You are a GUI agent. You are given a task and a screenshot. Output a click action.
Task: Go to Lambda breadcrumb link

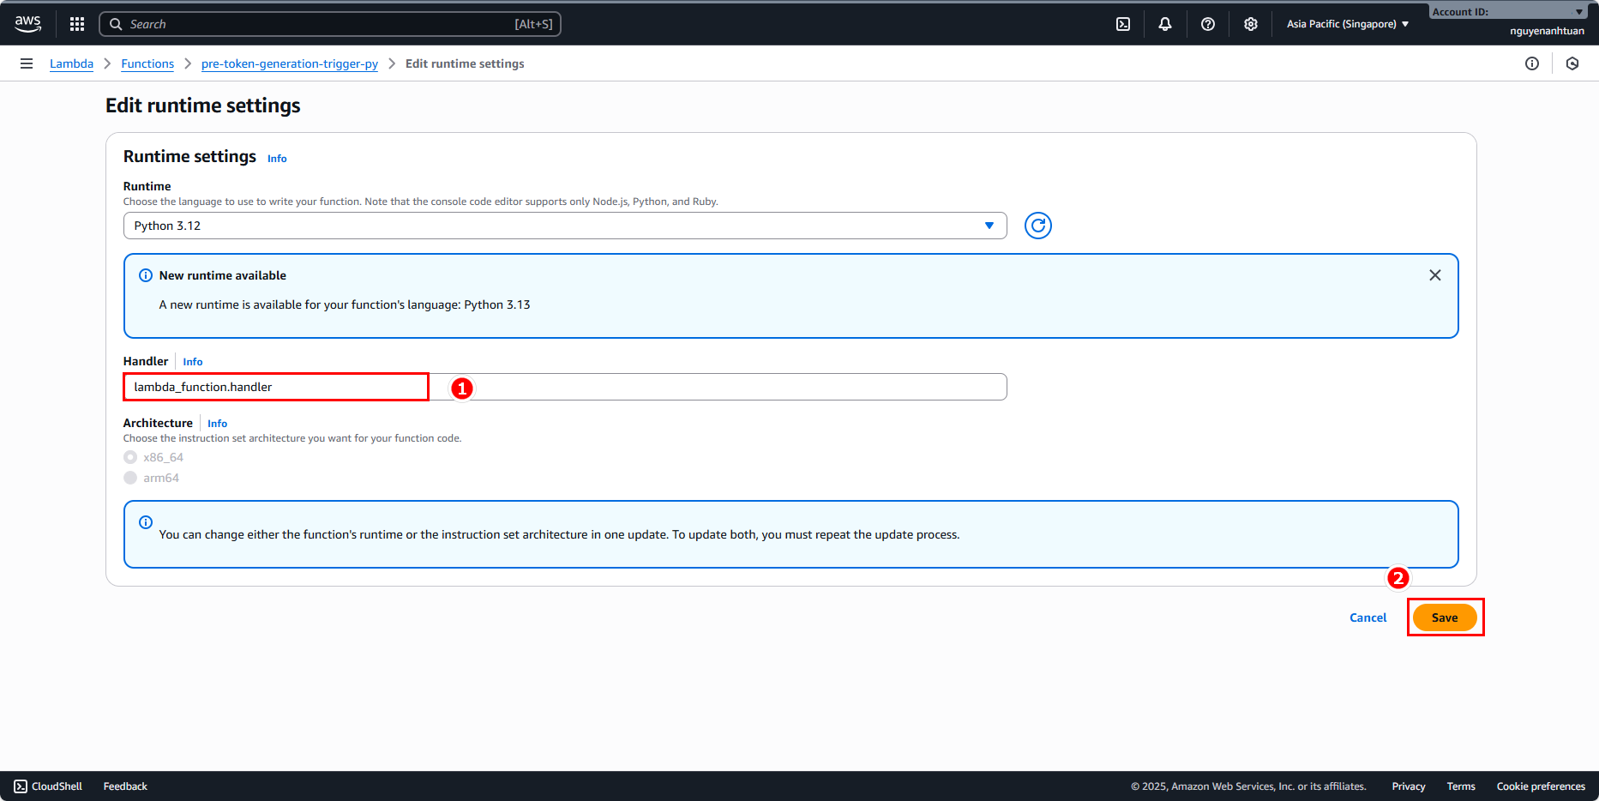click(71, 63)
